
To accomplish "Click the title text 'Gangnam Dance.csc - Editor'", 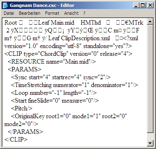I will [42, 5].
